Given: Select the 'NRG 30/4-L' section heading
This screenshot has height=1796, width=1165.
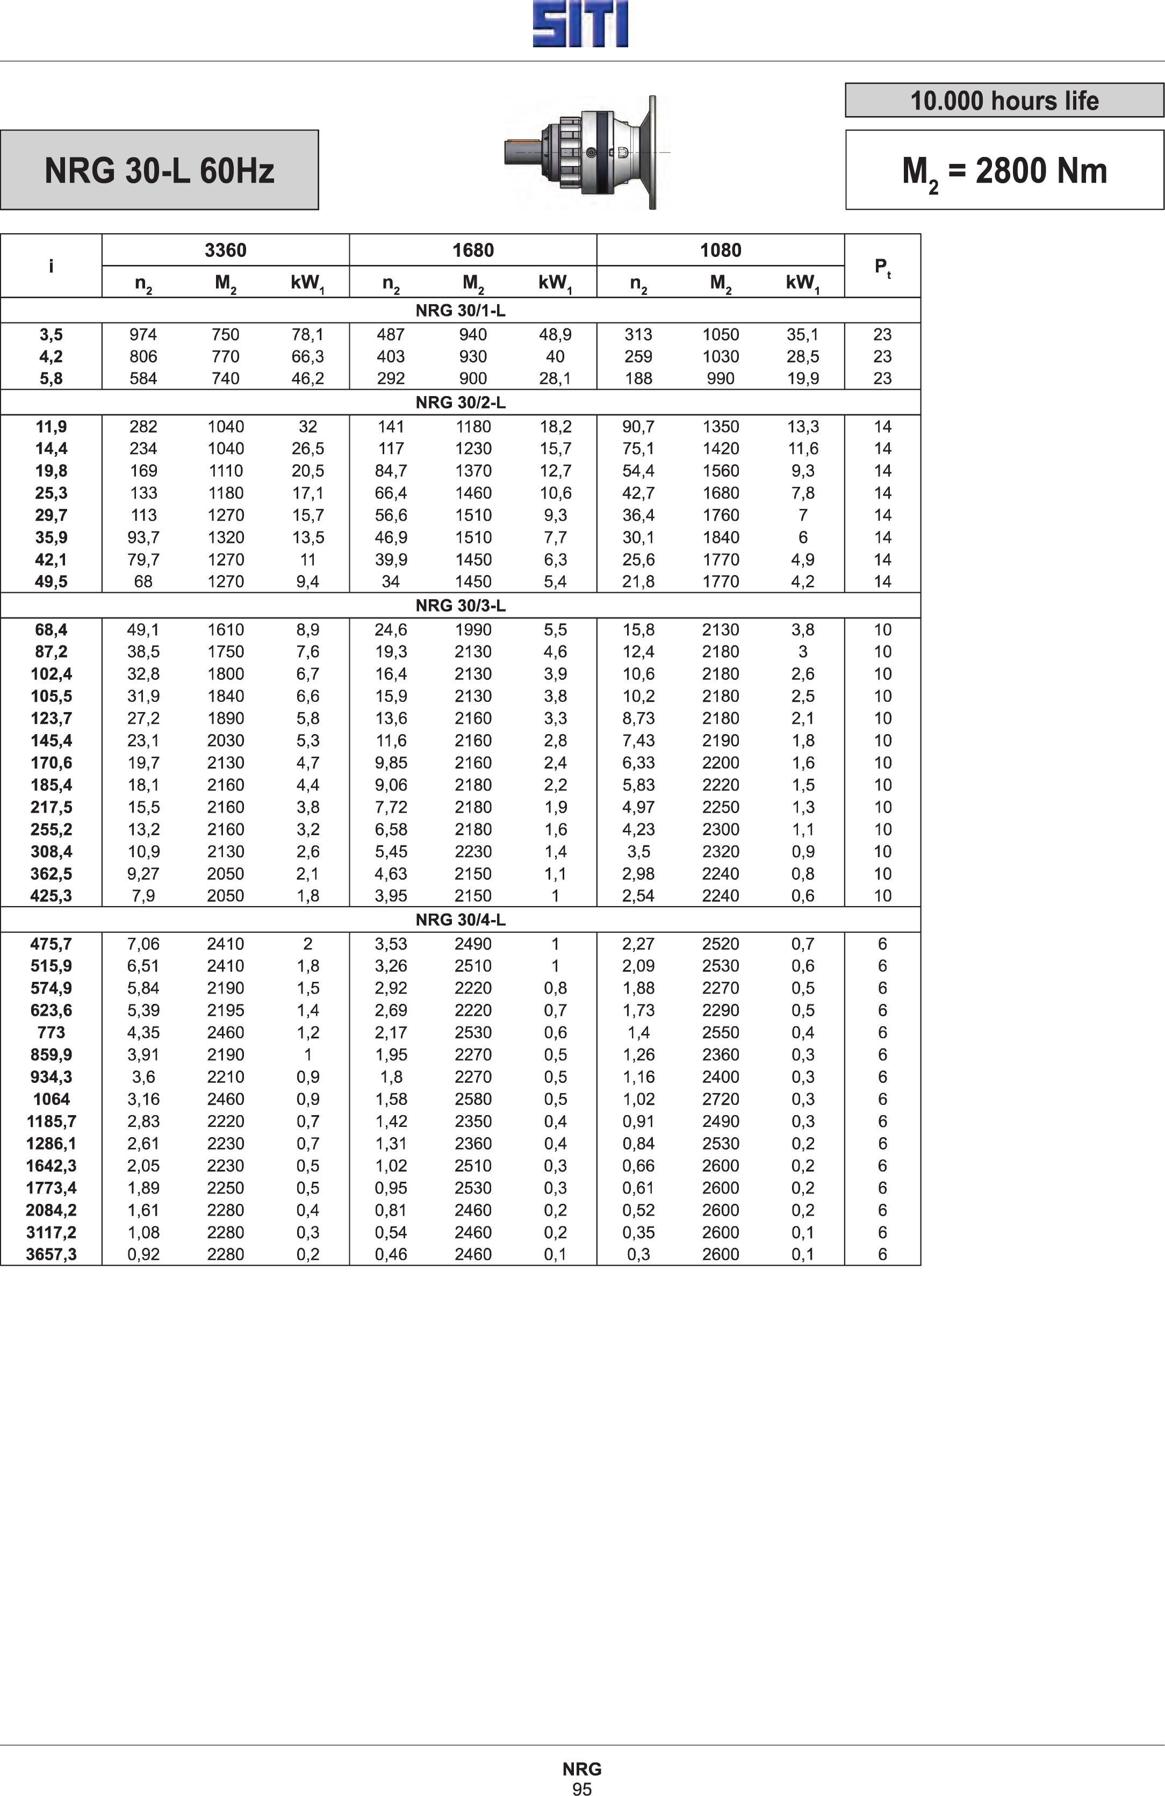Looking at the screenshot, I should tap(461, 920).
